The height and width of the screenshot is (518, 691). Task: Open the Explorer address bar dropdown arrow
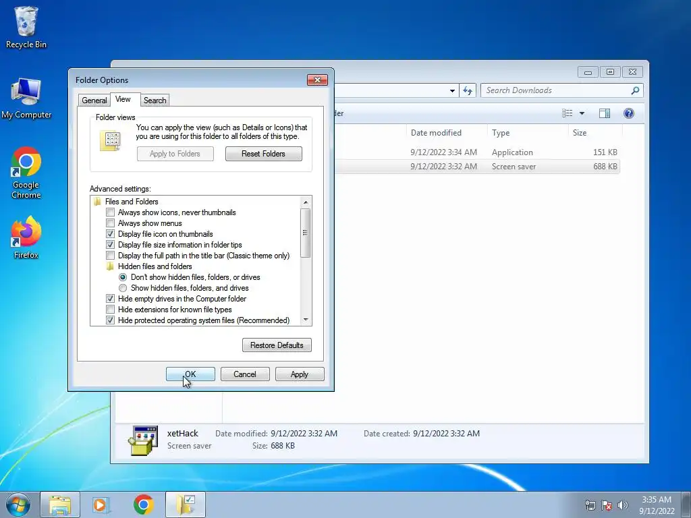(x=452, y=91)
